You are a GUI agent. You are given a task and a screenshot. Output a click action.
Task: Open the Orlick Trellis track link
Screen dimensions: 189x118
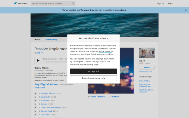pyautogui.click(x=46, y=115)
